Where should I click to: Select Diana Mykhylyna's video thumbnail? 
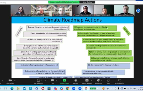[21, 10]
